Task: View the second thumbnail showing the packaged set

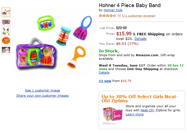Action: 6,21
